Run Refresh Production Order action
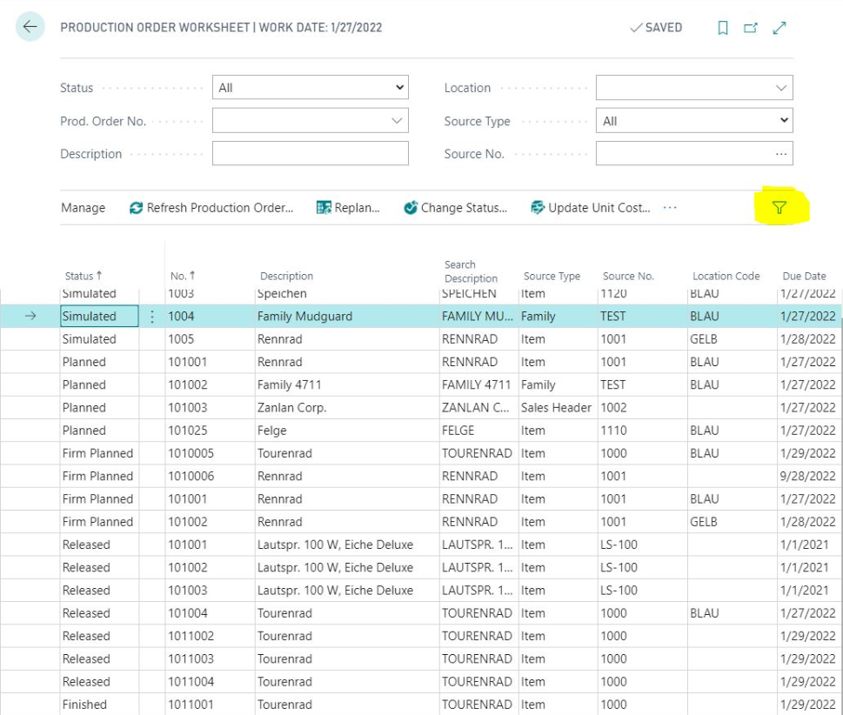This screenshot has height=715, width=843. (x=211, y=208)
